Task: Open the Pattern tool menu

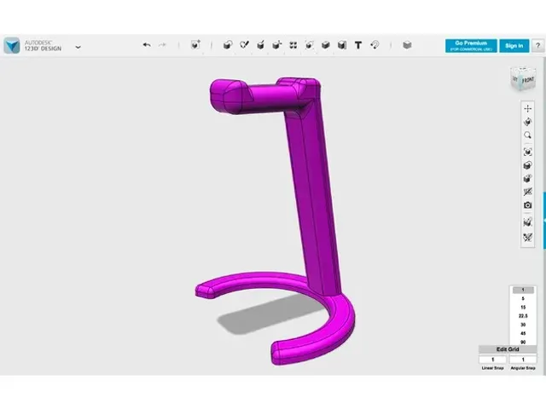Action: (293, 45)
